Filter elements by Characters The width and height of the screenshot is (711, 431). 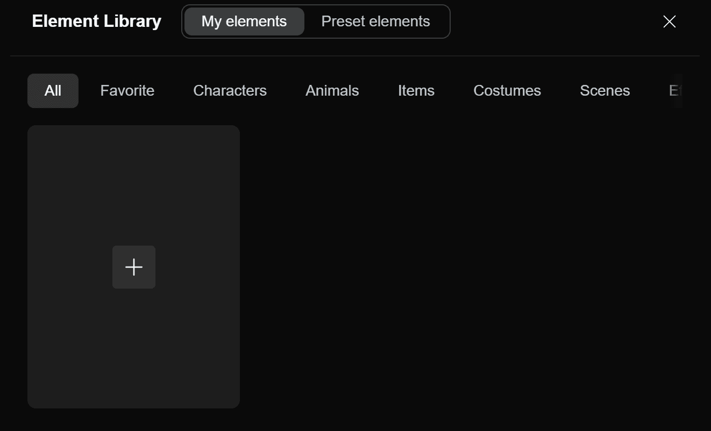(x=230, y=91)
